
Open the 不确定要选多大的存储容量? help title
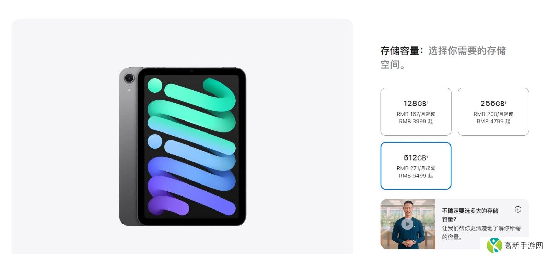[470, 215]
